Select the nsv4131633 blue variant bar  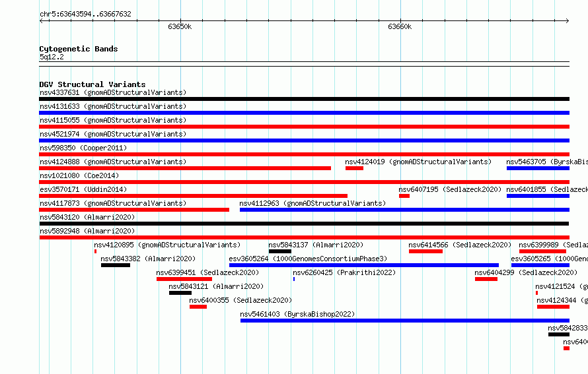coord(304,113)
